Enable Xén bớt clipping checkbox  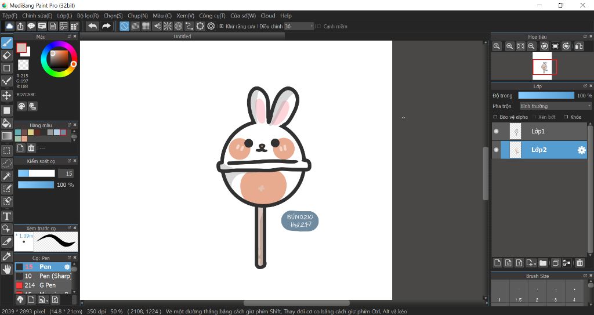coord(534,117)
